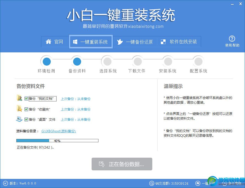Click the version V icon in status bar
The height and width of the screenshot is (188, 245).
point(5,183)
